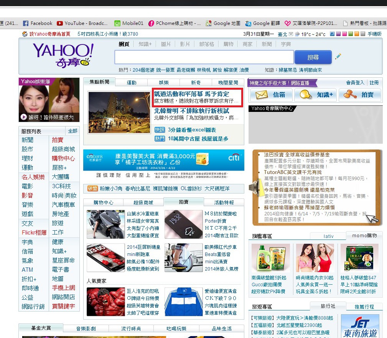Click the Yahoo search input field
This screenshot has width=387, height=338.
click(204, 57)
